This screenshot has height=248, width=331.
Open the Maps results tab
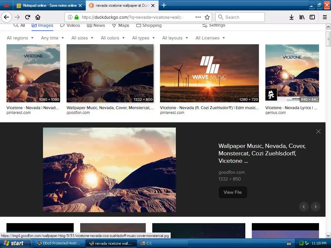[x=121, y=25]
